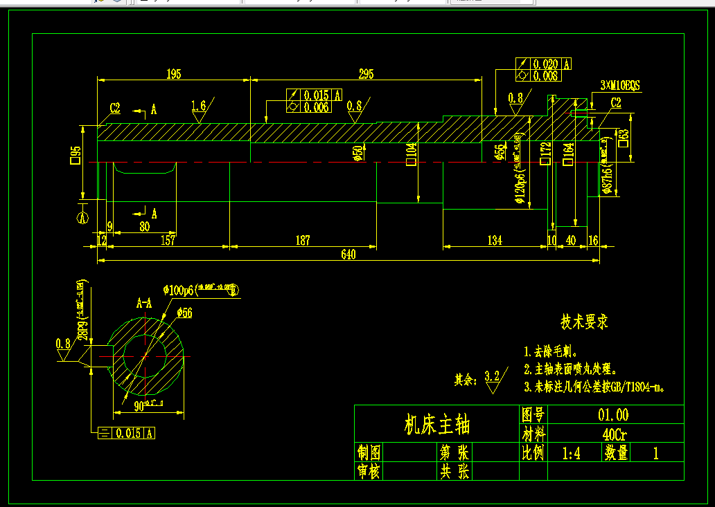
Task: Click the C2 chamfer note near M10 thread
Action: click(616, 103)
